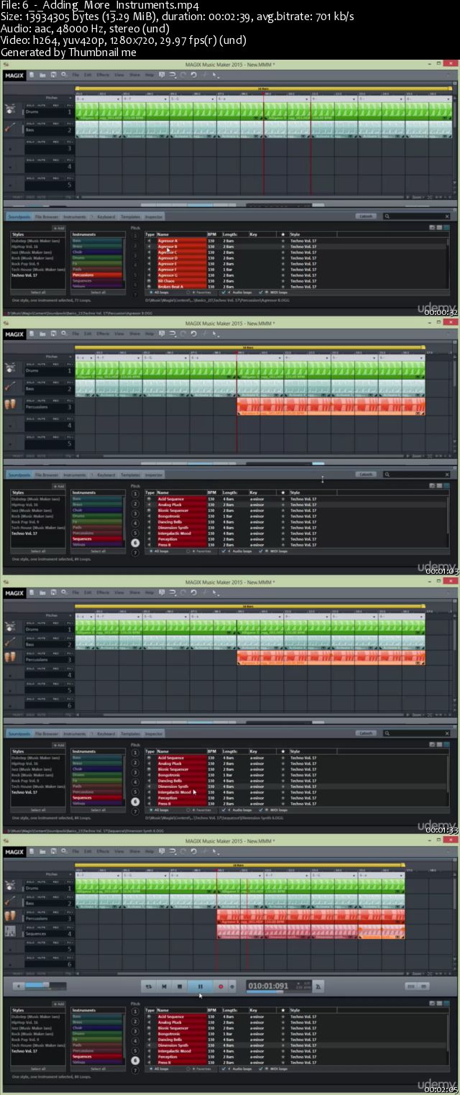Switch to Inspector tab in 00:00:32 frame
Viewport: 460px width, 1095px height.
tap(154, 216)
